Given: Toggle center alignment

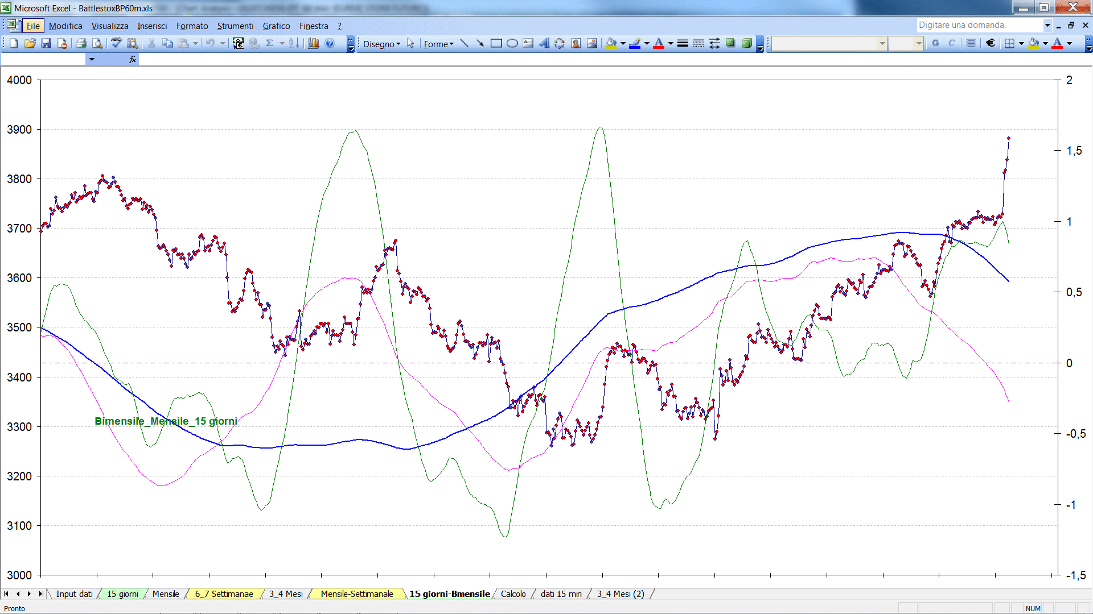Looking at the screenshot, I should (x=971, y=43).
